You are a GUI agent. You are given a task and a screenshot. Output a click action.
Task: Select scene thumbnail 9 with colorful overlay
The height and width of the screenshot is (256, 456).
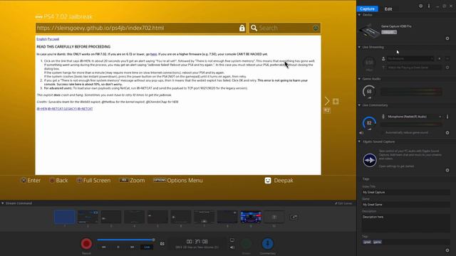[x=251, y=217]
